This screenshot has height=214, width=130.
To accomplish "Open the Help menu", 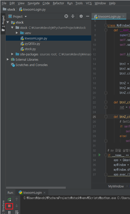I will (112, 3).
